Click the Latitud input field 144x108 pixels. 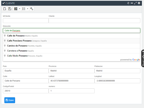pos(72,81)
